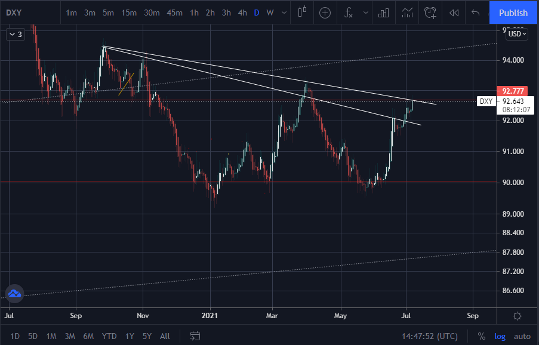Open financials bar chart icon
The height and width of the screenshot is (345, 539).
click(x=383, y=13)
